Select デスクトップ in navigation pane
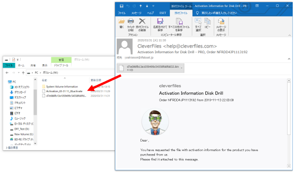 (18, 97)
